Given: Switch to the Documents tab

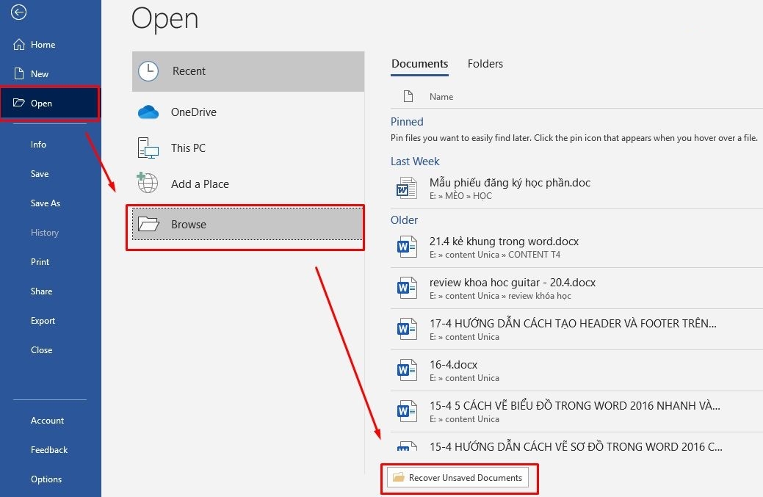Looking at the screenshot, I should tap(419, 64).
